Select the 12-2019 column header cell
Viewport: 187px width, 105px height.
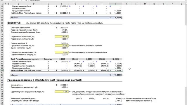[62, 59]
